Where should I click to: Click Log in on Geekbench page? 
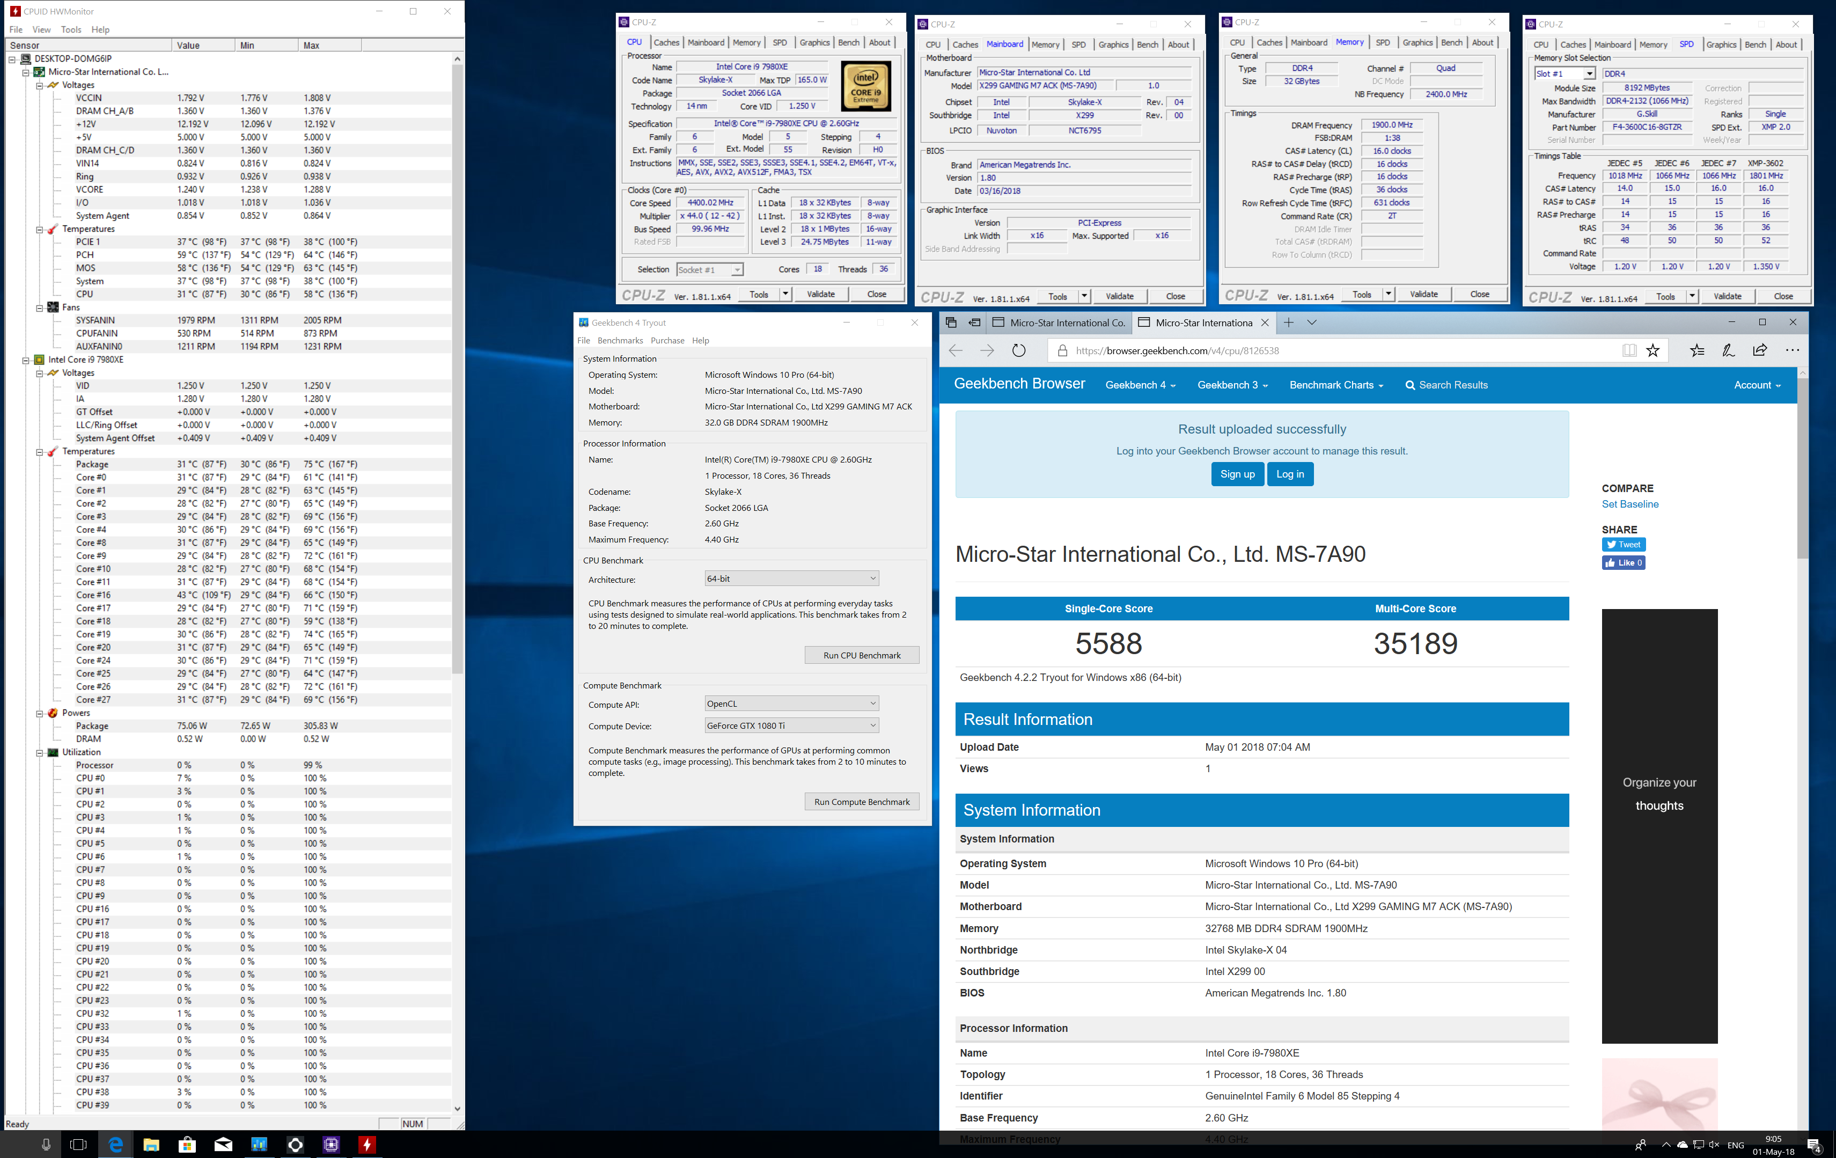pyautogui.click(x=1290, y=474)
